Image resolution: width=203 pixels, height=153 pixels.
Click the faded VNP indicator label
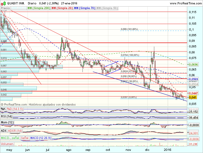tap(19, 8)
